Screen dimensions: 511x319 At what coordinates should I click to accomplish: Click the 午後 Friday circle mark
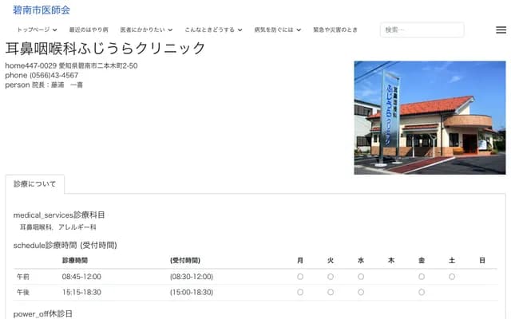pyautogui.click(x=422, y=293)
